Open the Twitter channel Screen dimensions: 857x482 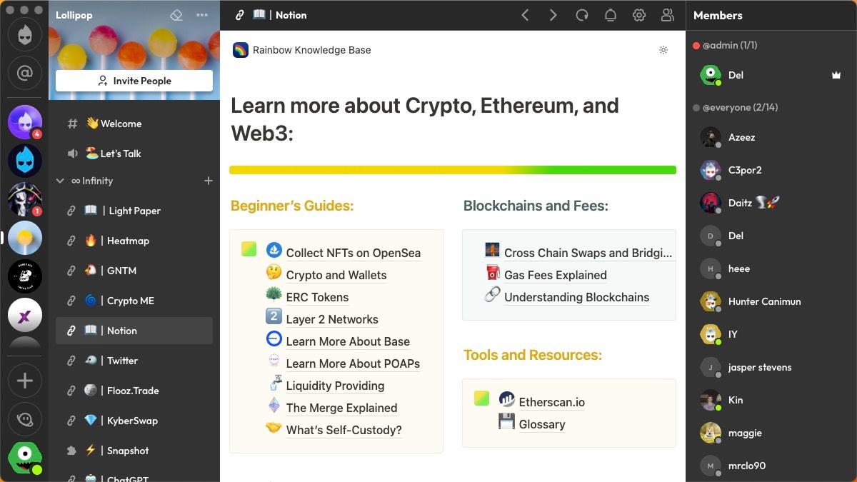click(134, 361)
